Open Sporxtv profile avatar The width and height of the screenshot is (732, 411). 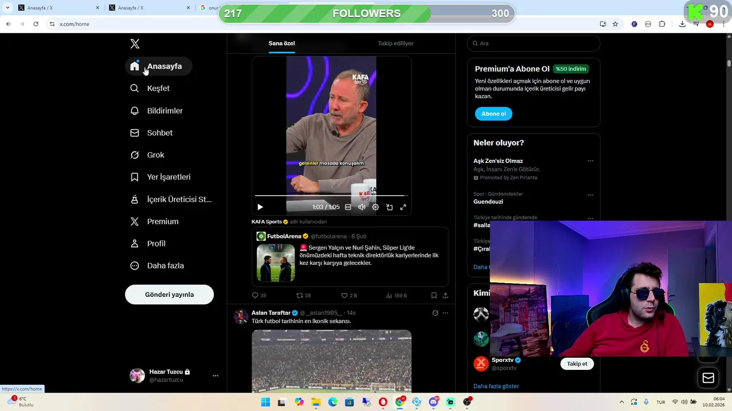tap(482, 364)
